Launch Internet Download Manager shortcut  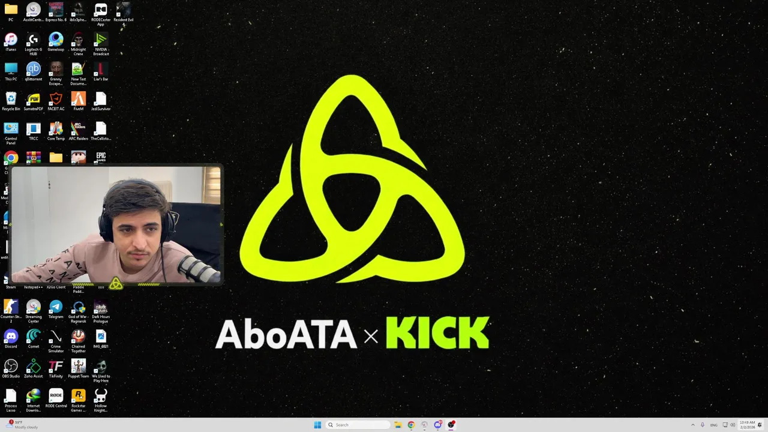[x=34, y=401]
